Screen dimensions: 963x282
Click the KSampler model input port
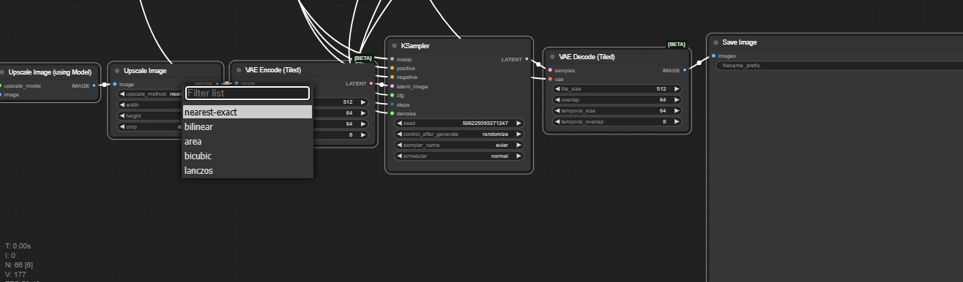coord(392,59)
